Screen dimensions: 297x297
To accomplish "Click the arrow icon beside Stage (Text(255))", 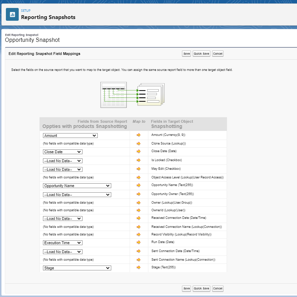I will [x=139, y=268].
